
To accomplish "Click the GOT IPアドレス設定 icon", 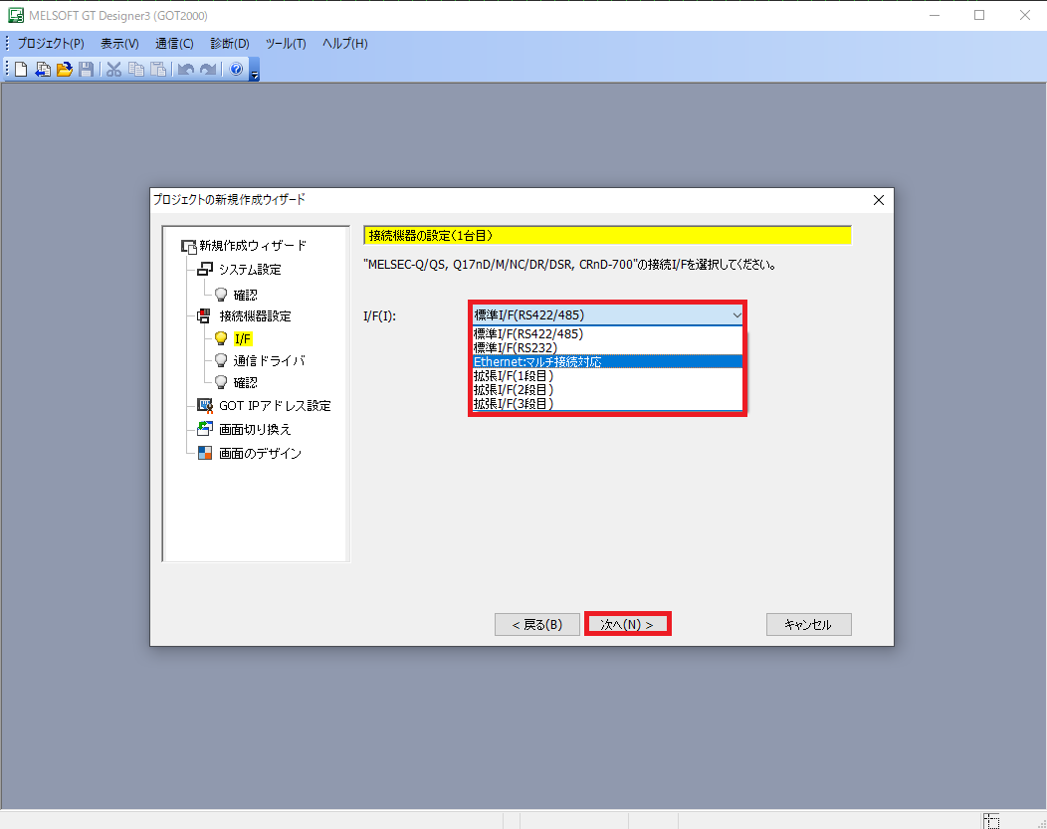I will pyautogui.click(x=205, y=406).
